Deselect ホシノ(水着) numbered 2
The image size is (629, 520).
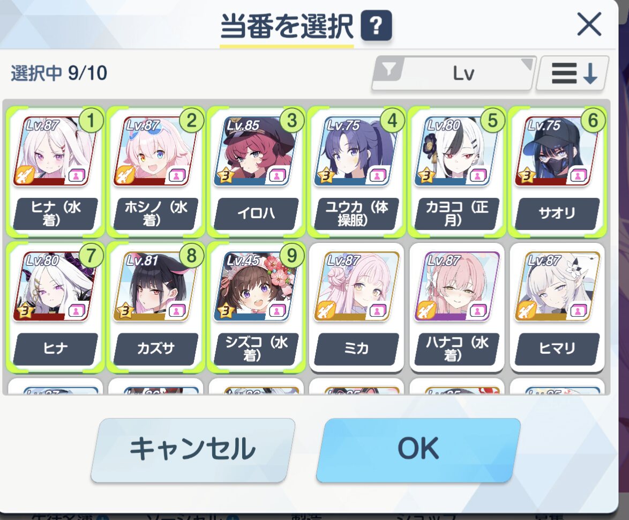click(156, 173)
